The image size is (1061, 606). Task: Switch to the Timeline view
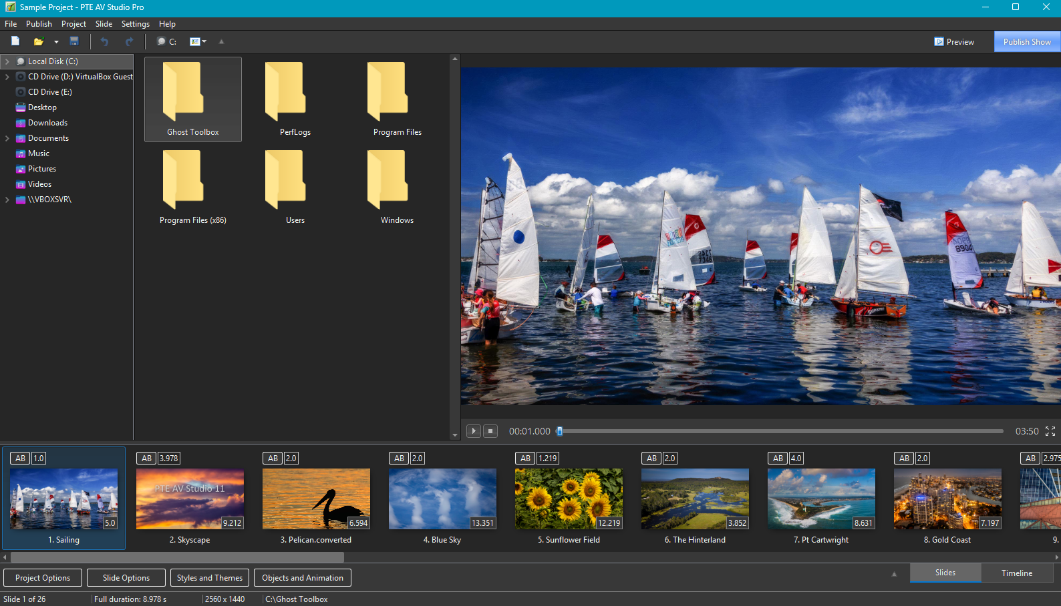(1016, 573)
